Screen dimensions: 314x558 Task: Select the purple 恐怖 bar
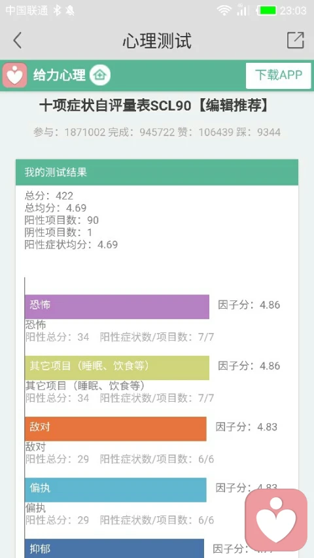(117, 307)
